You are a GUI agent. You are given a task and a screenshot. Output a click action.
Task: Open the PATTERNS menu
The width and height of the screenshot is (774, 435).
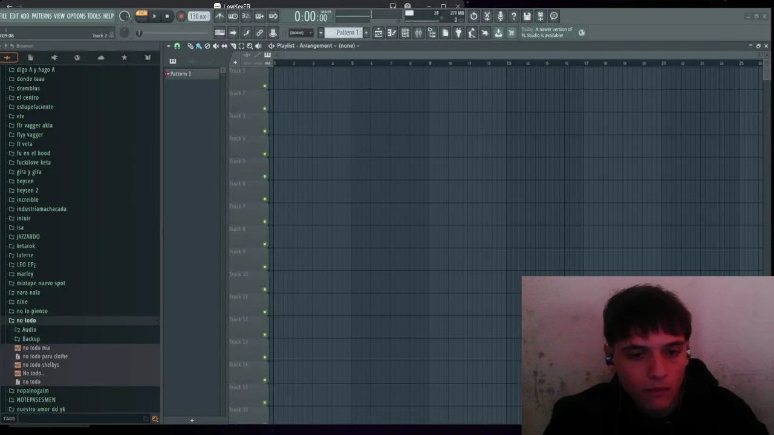click(41, 16)
